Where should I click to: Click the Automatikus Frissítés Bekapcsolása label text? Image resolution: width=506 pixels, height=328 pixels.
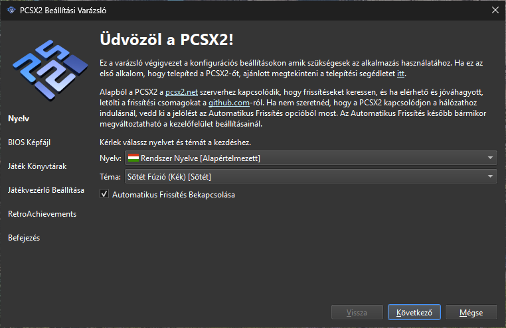point(173,195)
